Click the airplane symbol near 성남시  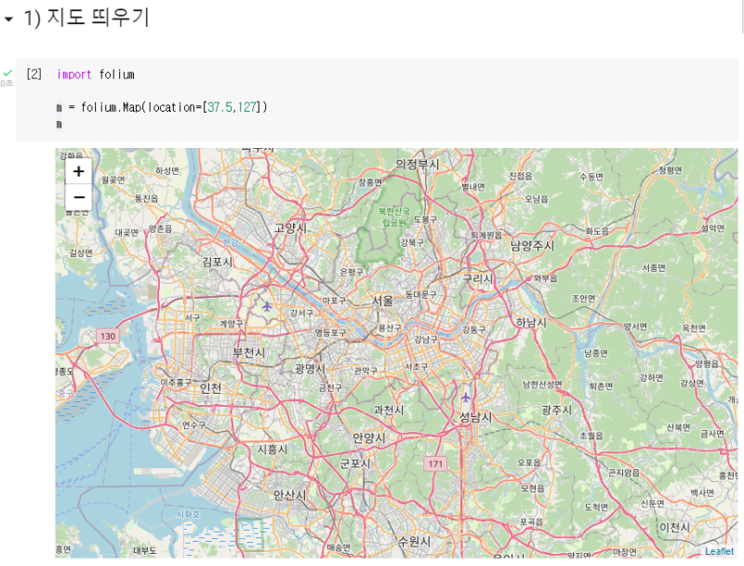[464, 396]
